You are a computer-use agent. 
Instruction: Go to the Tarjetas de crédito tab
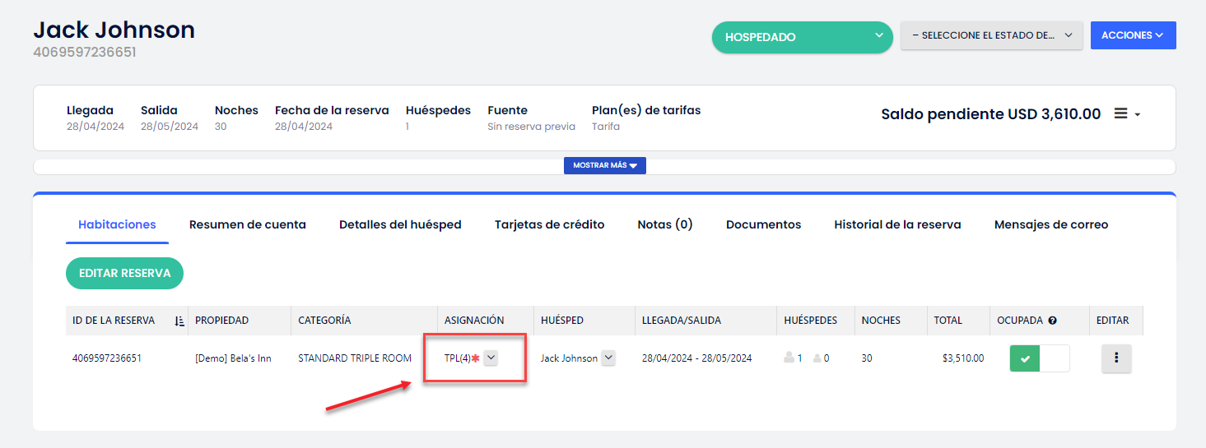click(549, 224)
